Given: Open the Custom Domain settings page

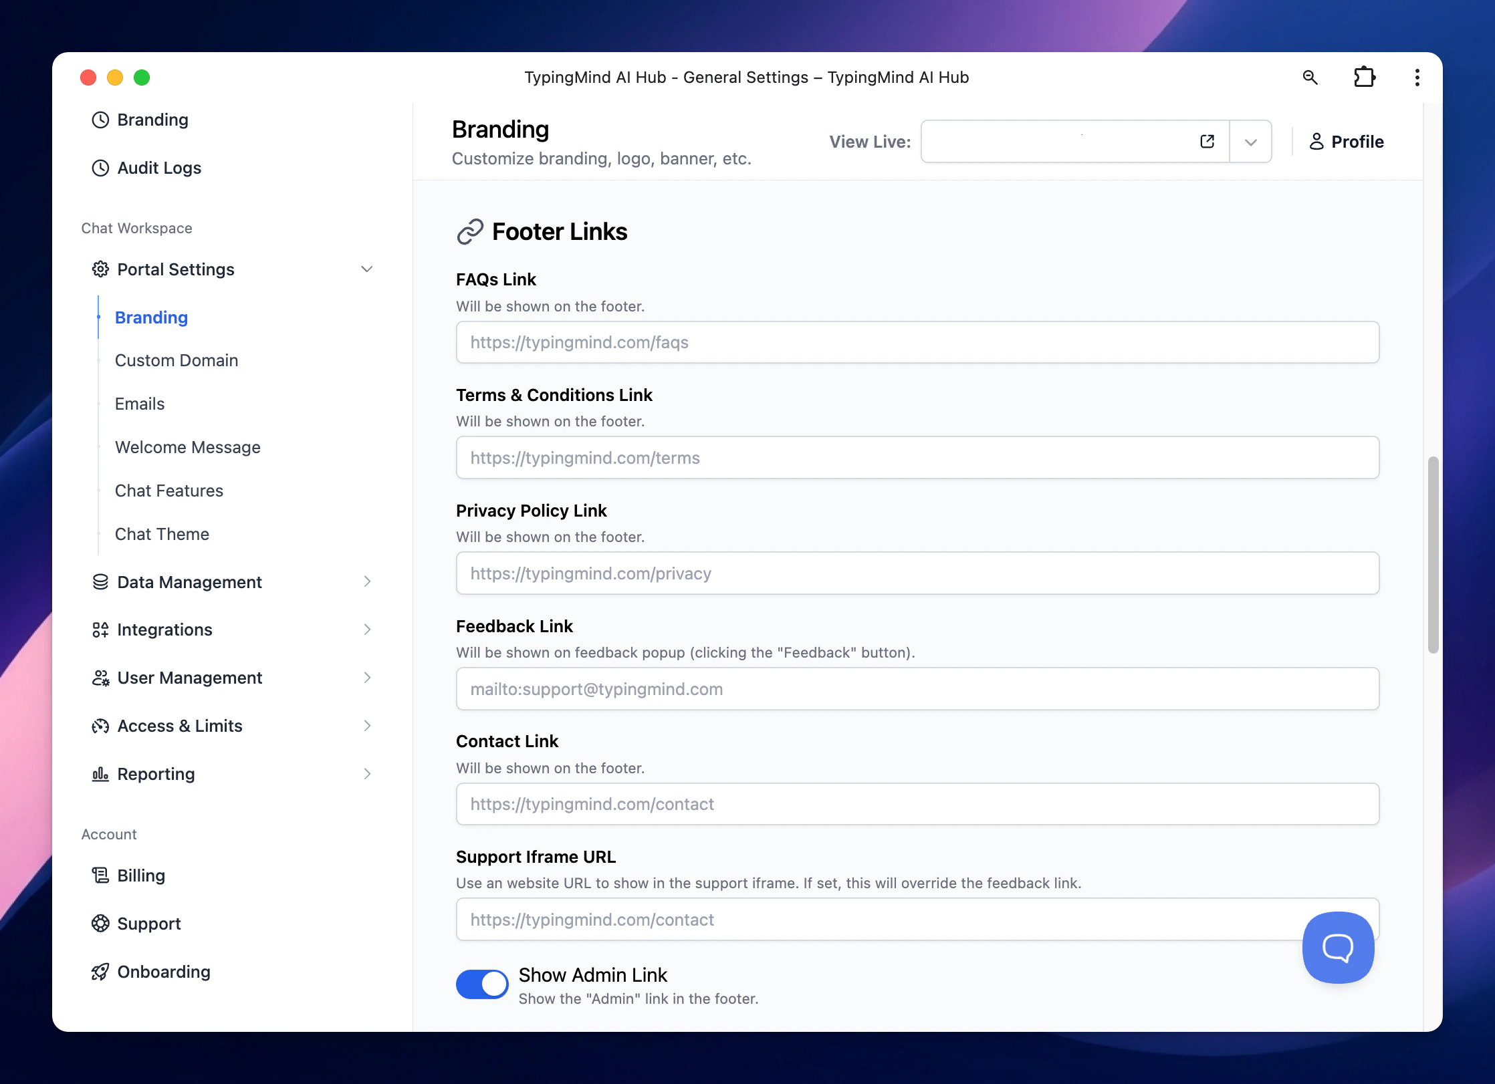Looking at the screenshot, I should pyautogui.click(x=177, y=361).
